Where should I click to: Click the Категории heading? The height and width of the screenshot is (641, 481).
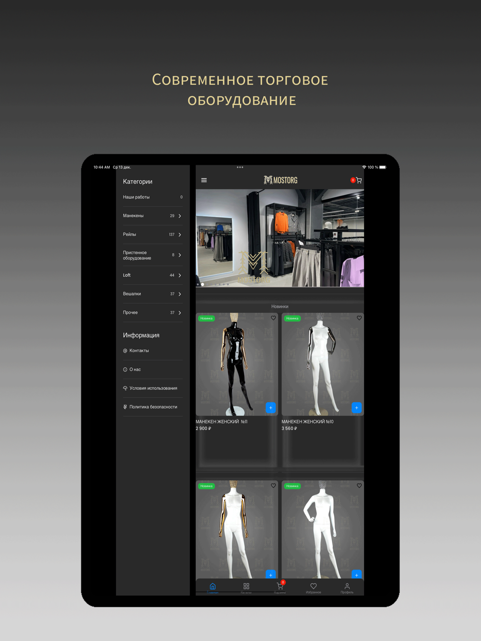point(138,182)
